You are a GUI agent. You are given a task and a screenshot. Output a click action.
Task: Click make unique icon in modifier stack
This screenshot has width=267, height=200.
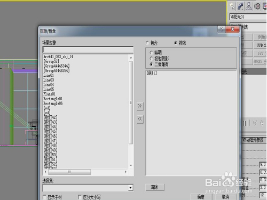(x=255, y=123)
